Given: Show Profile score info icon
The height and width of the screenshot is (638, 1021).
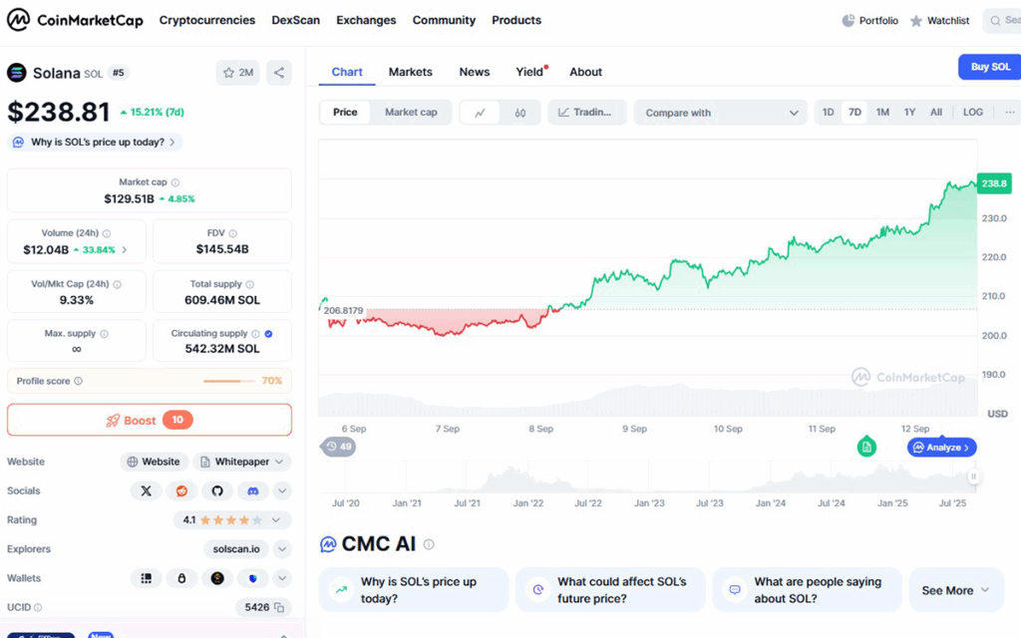Looking at the screenshot, I should pyautogui.click(x=78, y=381).
